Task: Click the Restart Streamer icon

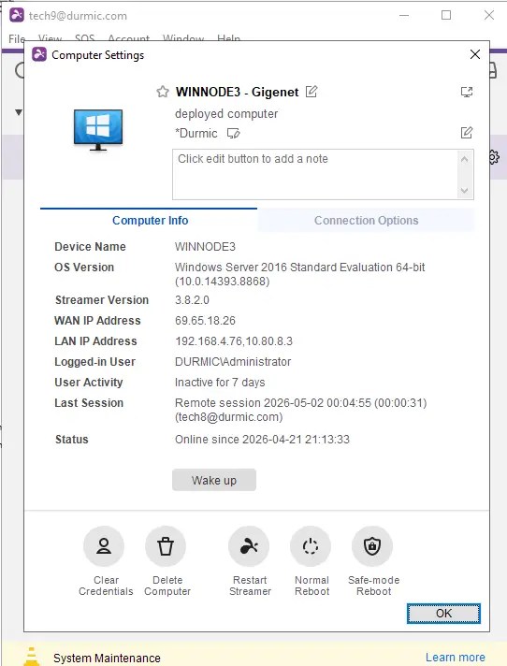Action: click(x=249, y=545)
